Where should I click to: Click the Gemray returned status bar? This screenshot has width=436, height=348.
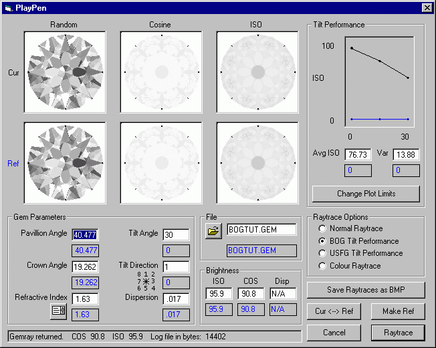pyautogui.click(x=154, y=337)
